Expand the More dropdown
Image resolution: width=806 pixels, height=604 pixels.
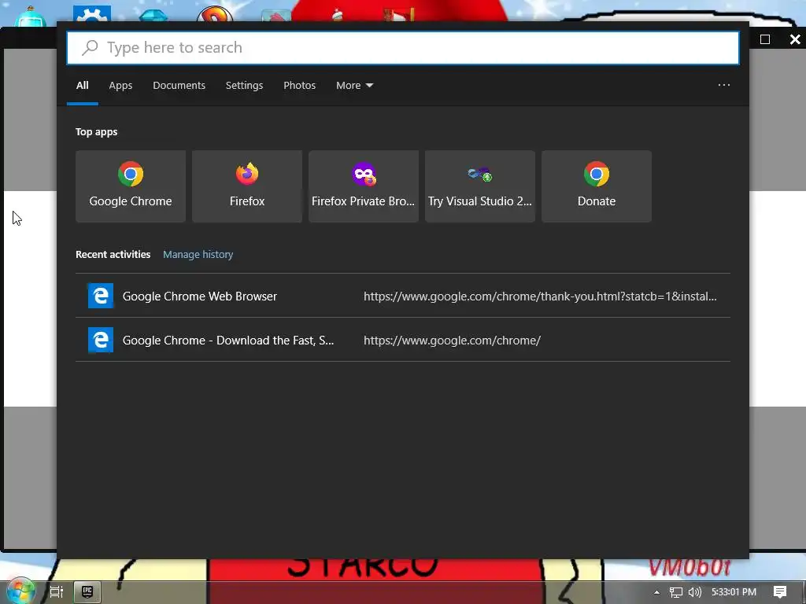[x=354, y=85]
